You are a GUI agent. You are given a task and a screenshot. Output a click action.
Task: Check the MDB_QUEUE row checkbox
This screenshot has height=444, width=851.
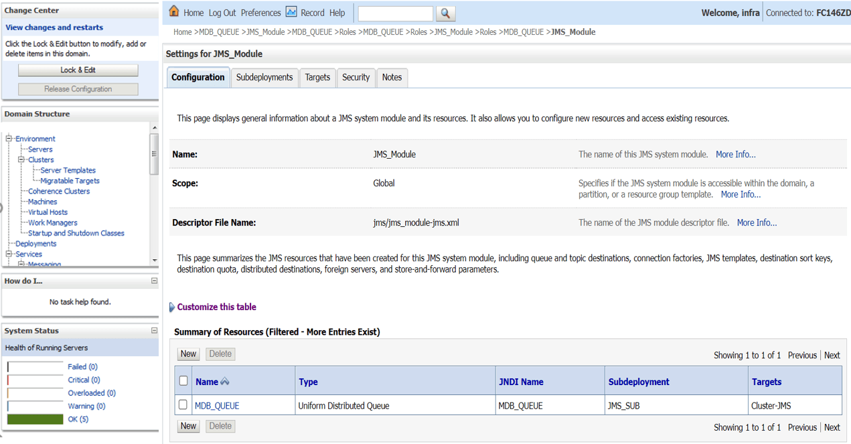point(184,404)
